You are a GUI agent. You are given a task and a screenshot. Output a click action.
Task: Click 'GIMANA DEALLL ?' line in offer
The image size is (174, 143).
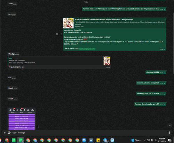71,44
